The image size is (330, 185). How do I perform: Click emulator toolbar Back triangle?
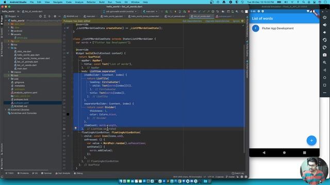324,70
